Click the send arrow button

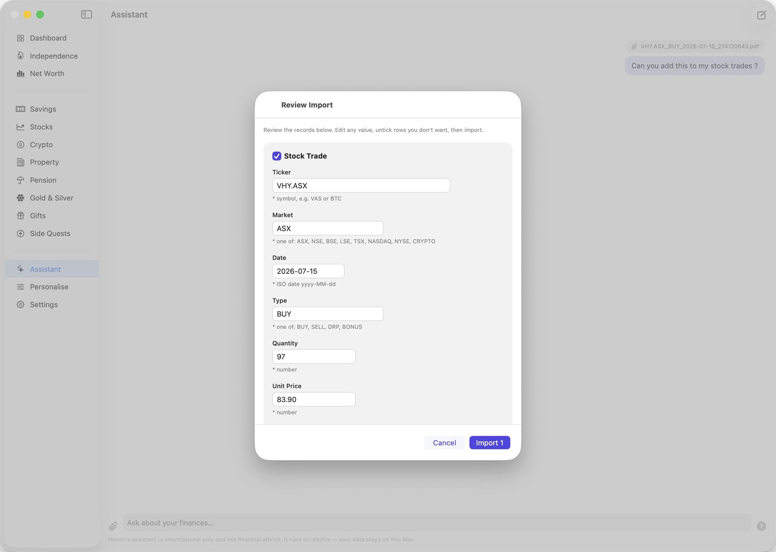[x=761, y=526]
